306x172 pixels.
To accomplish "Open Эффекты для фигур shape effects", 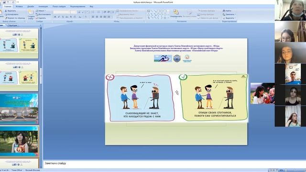I will [208, 18].
